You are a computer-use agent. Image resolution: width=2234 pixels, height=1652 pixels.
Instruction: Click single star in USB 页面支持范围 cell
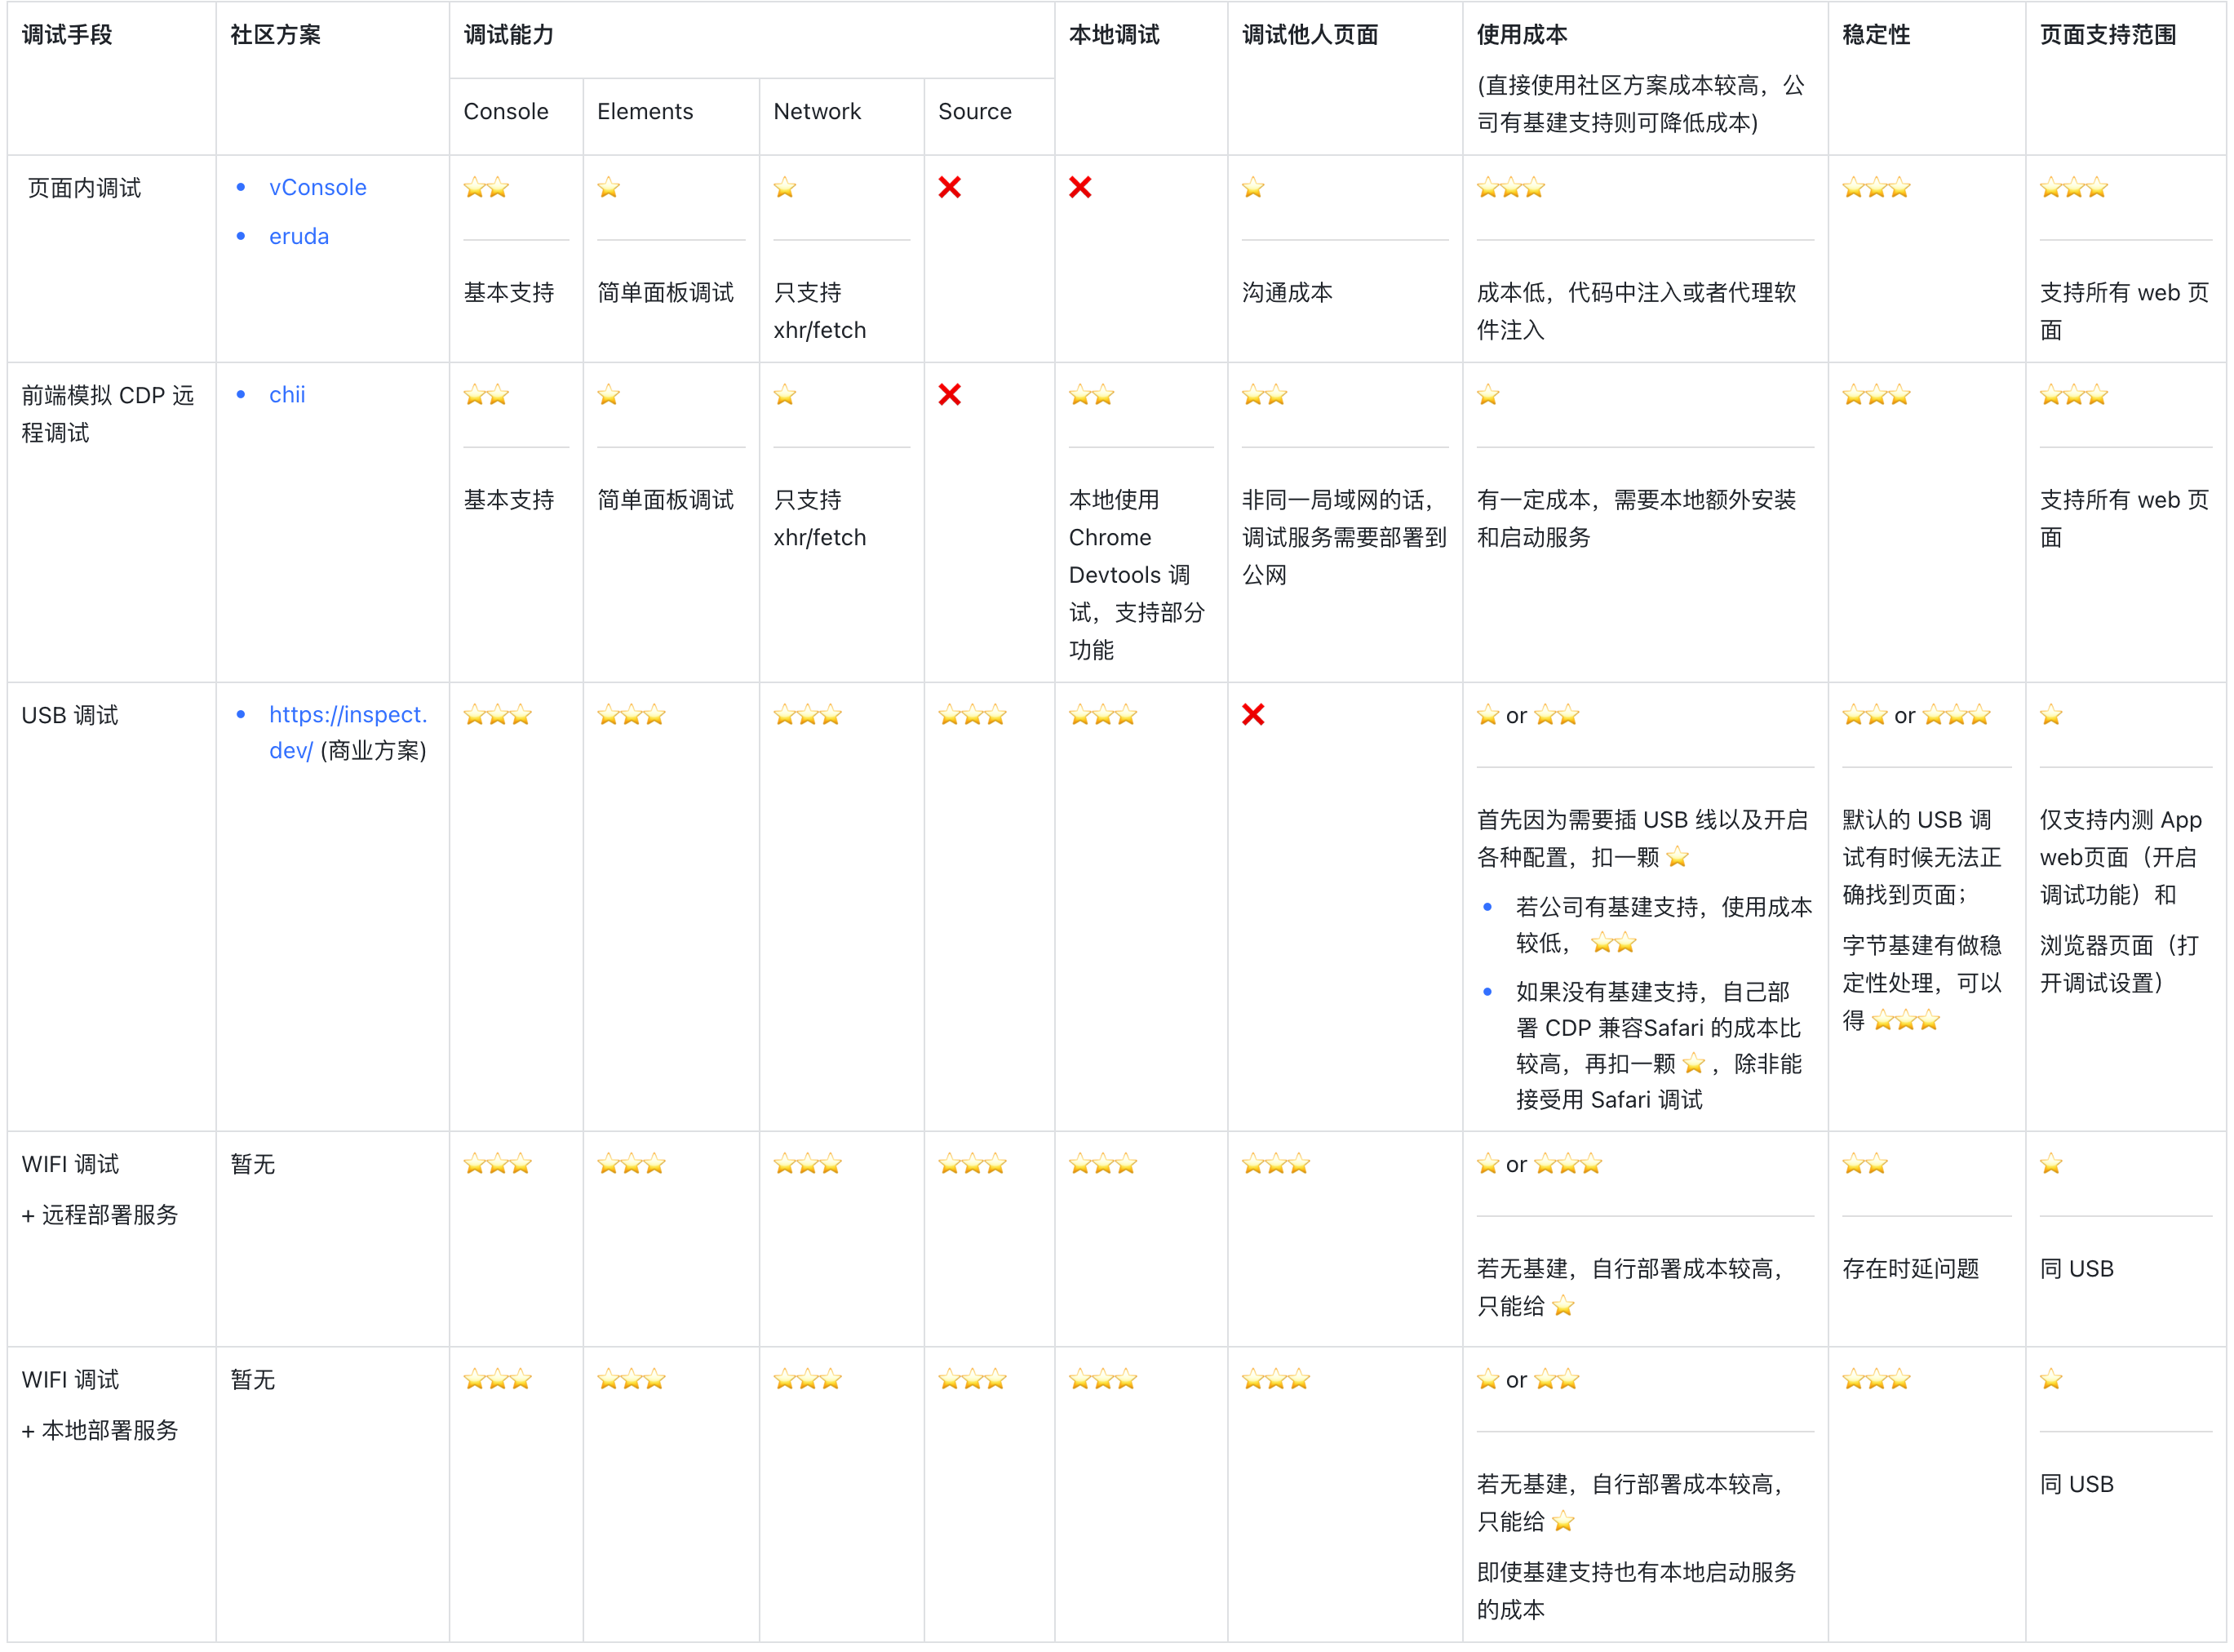pos(2050,714)
